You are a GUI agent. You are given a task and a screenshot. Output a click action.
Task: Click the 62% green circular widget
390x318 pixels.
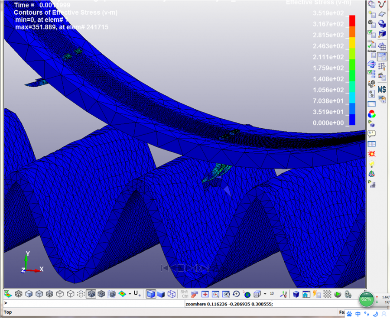(x=366, y=299)
